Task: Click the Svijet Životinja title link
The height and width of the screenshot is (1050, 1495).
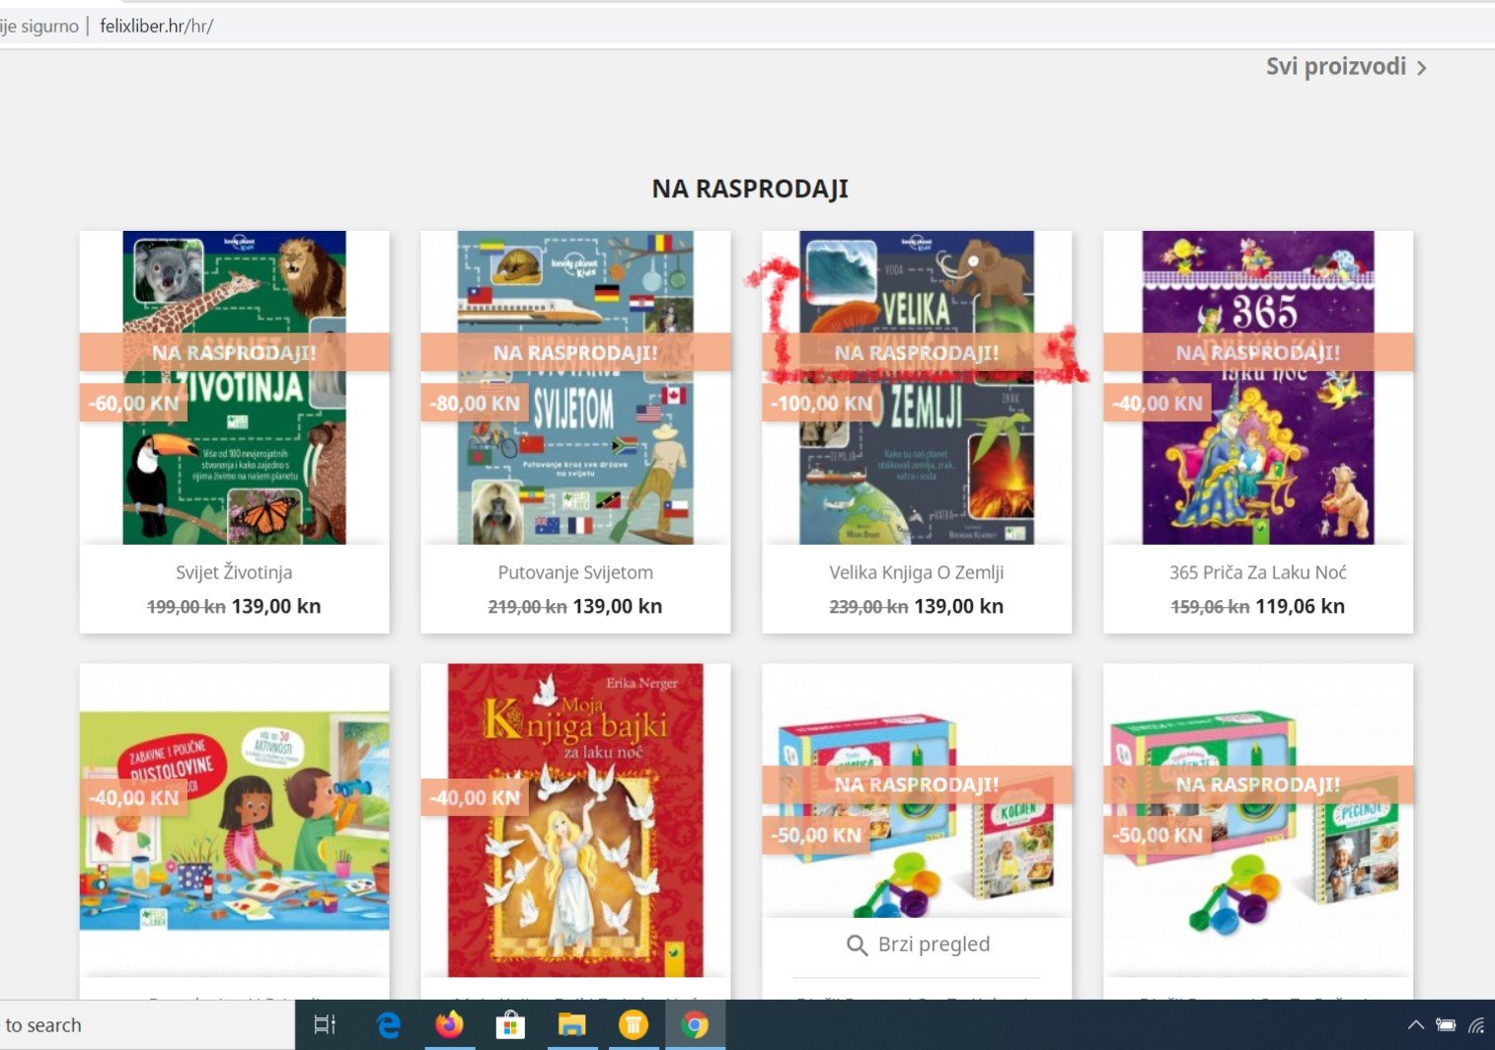Action: [x=234, y=572]
